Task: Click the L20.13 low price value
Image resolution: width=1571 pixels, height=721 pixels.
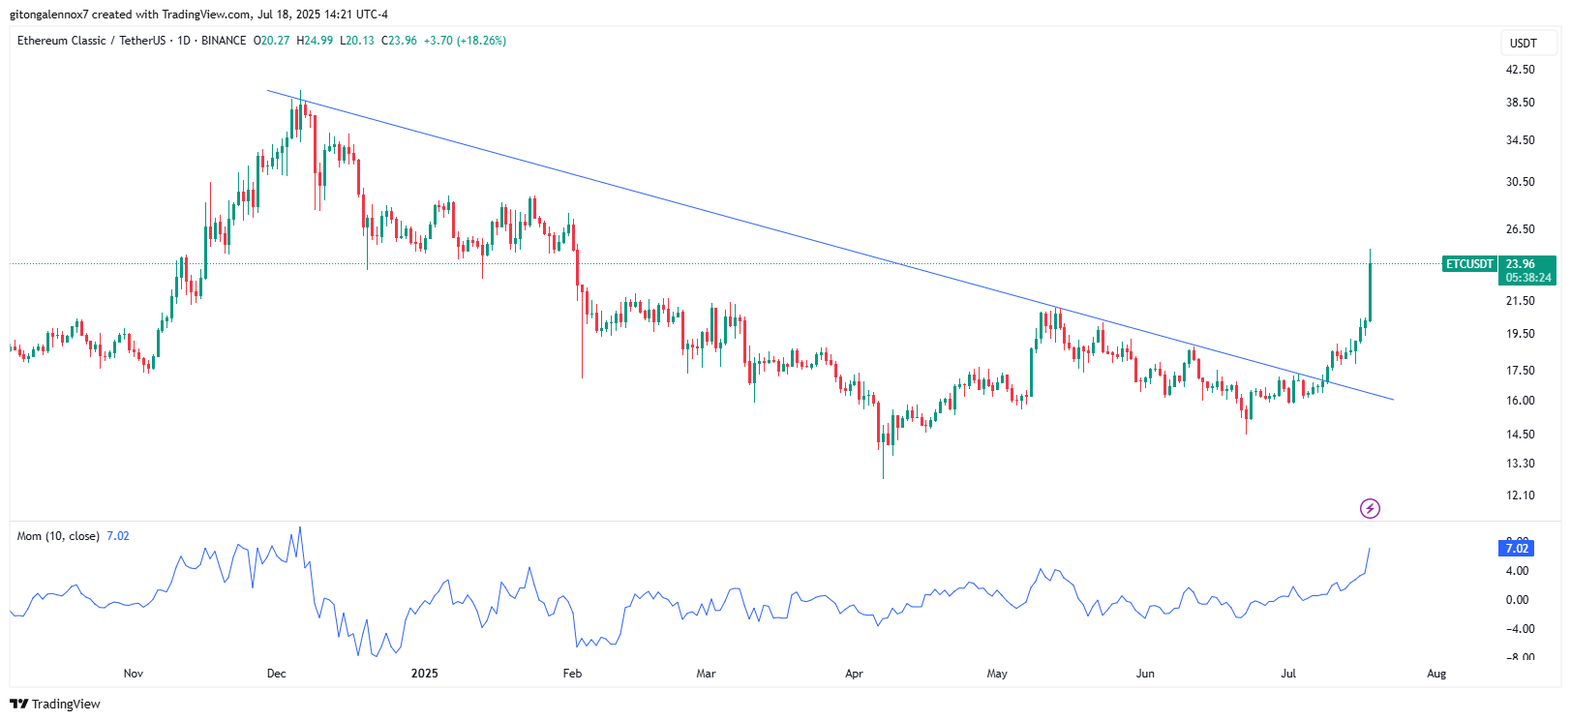Action: point(357,41)
